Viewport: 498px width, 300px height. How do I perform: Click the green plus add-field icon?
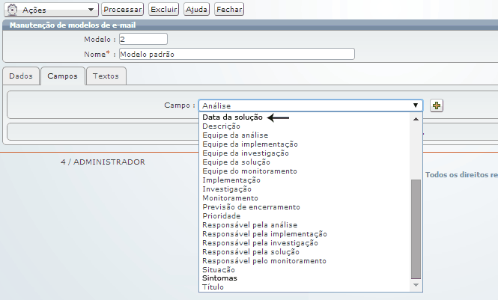[437, 105]
